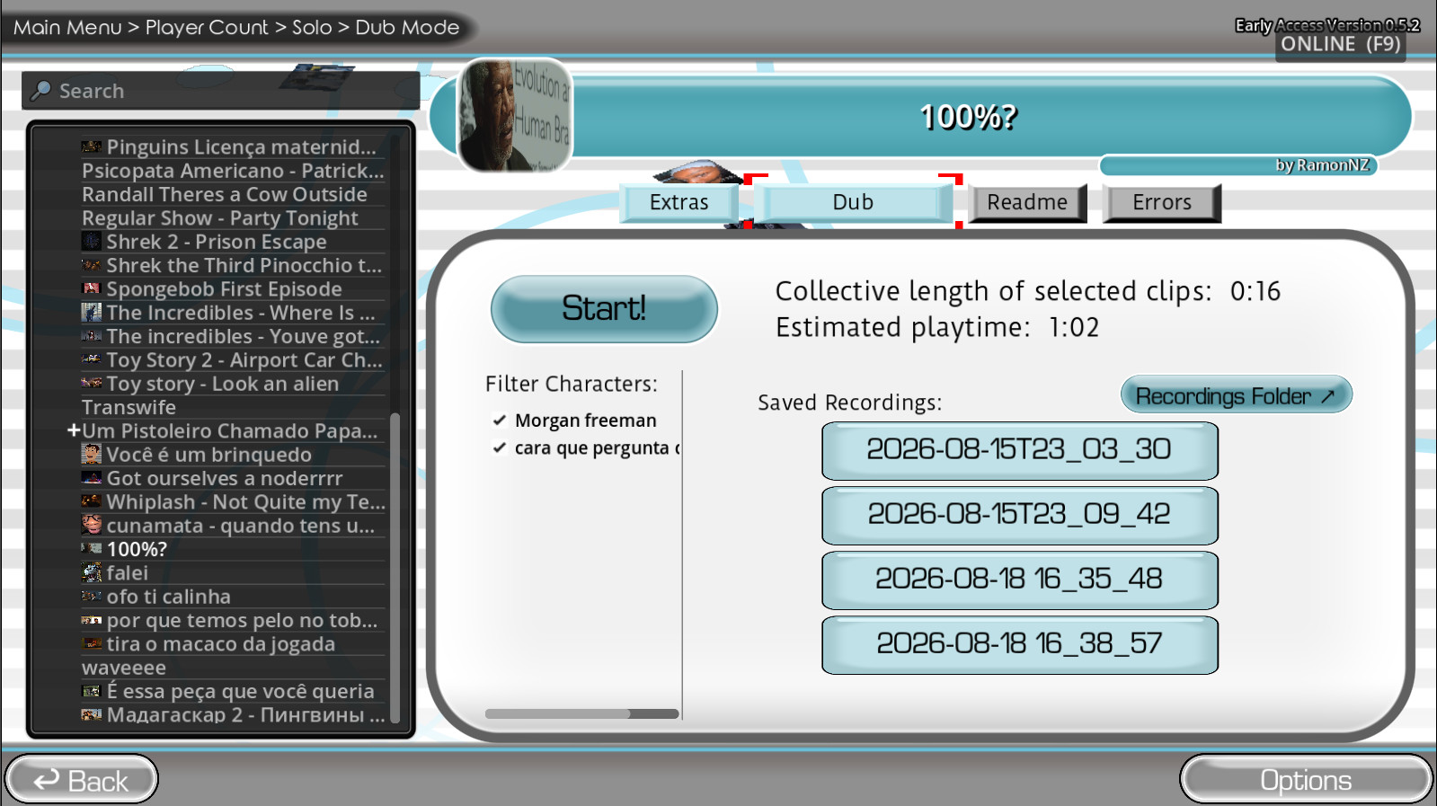Select the 100%? clip in list
Viewport: 1437px width, 806px height.
pyautogui.click(x=233, y=549)
